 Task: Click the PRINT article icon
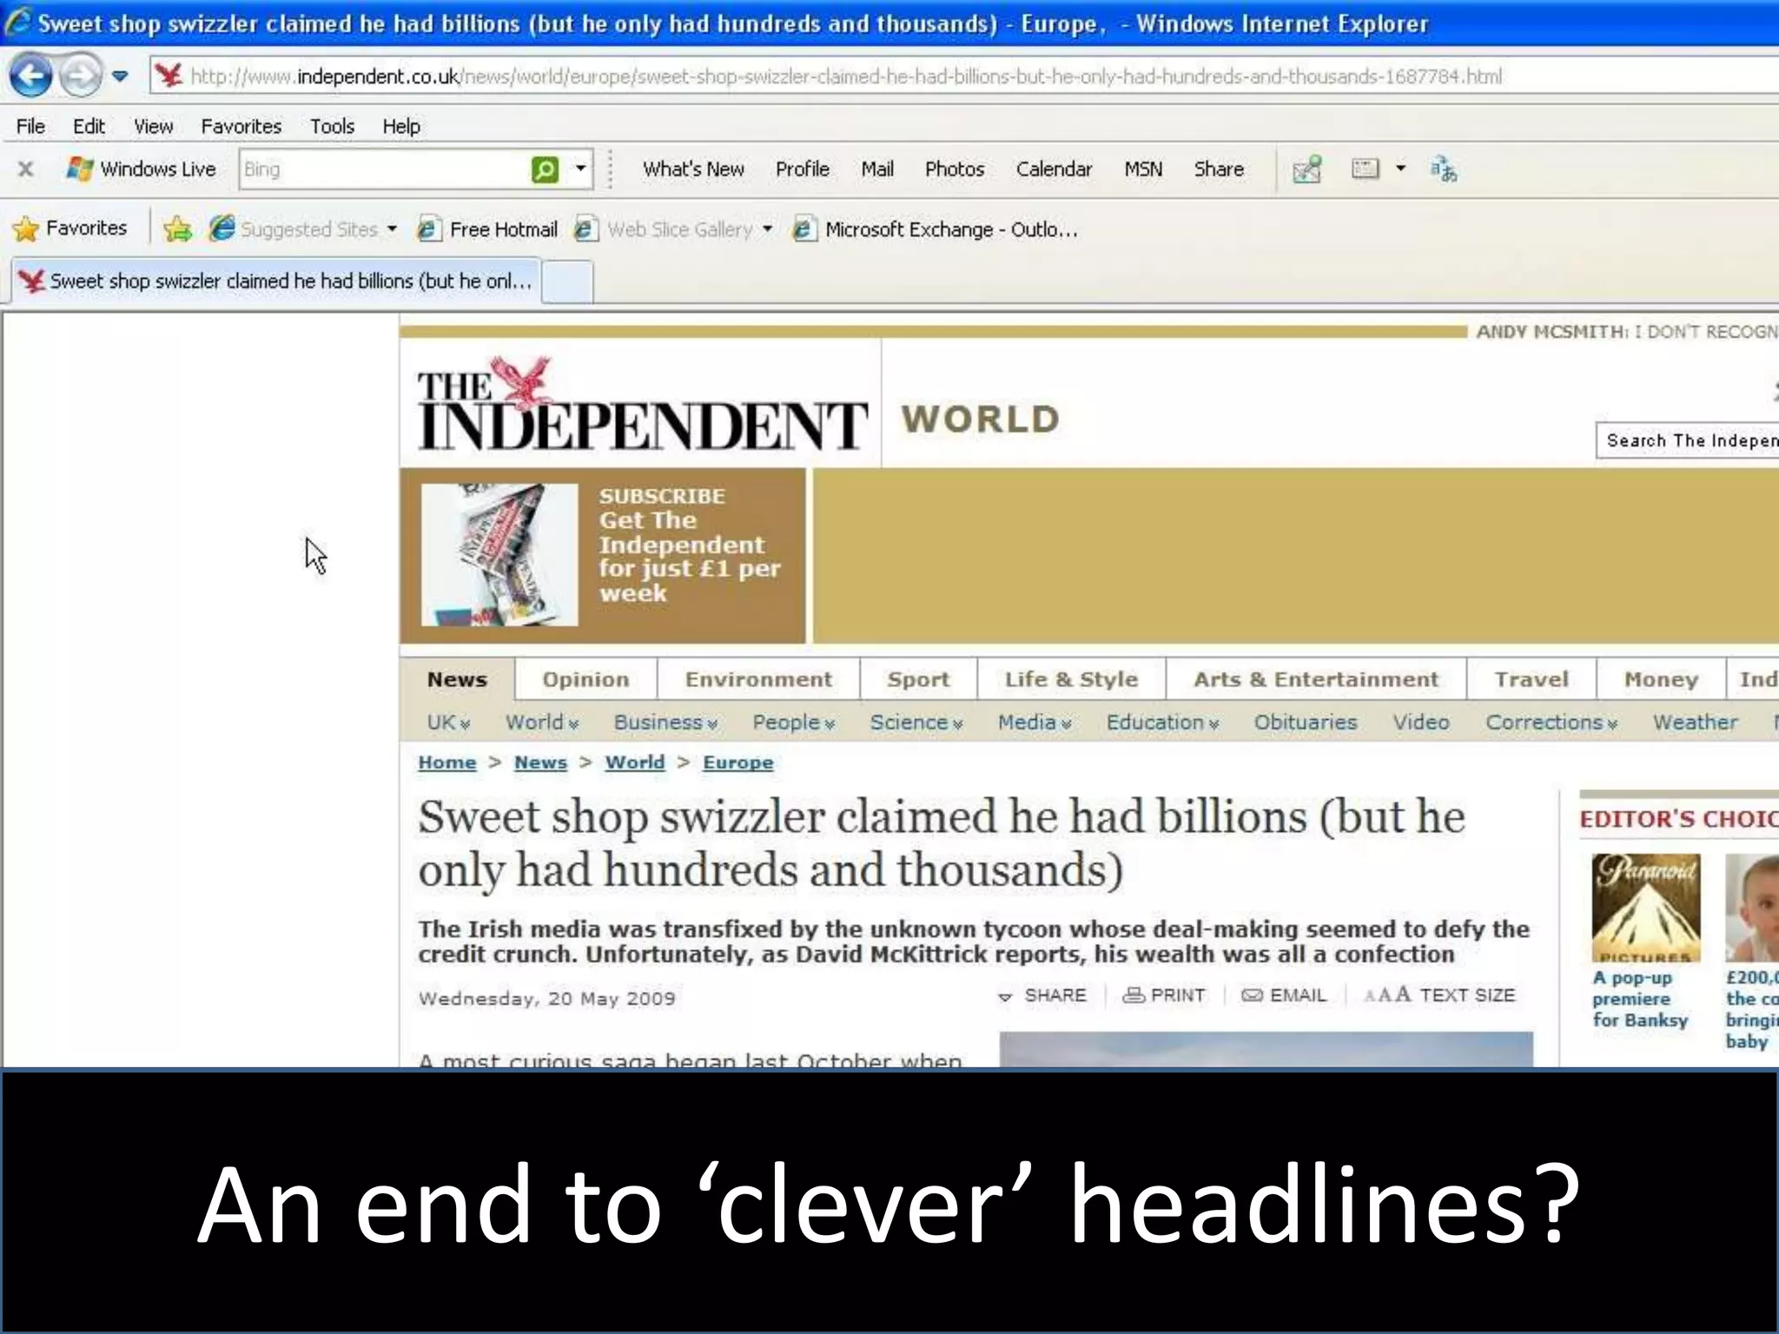coord(1164,995)
